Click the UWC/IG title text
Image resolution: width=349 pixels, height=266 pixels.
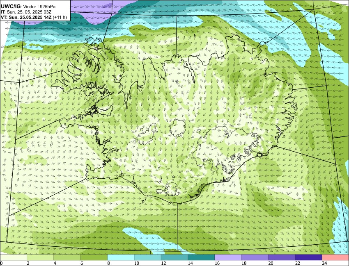click(x=10, y=7)
